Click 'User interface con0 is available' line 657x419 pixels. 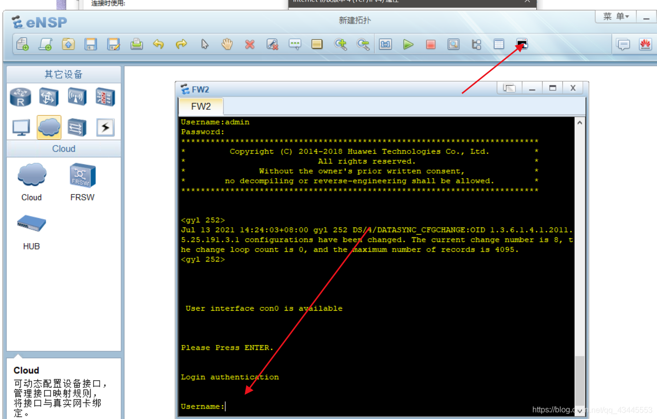264,308
